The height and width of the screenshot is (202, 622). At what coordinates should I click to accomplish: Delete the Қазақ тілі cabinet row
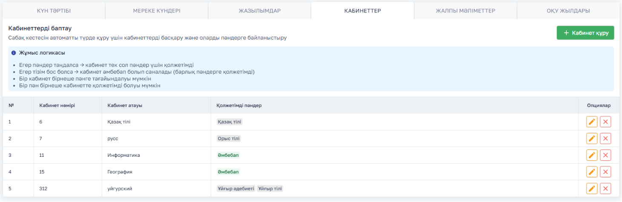(x=605, y=122)
